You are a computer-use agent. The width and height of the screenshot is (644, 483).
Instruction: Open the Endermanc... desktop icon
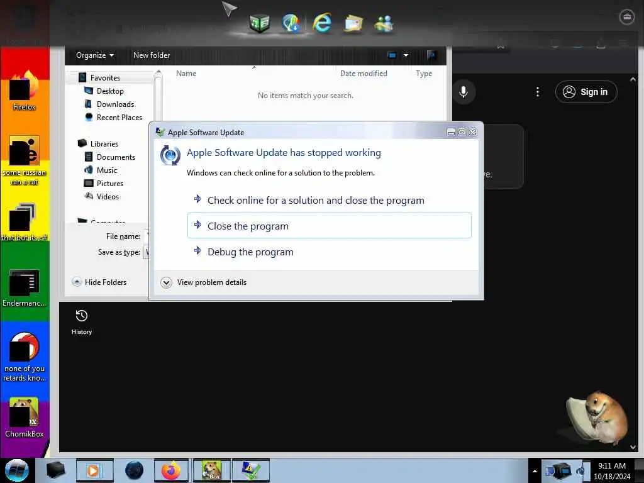click(x=25, y=288)
